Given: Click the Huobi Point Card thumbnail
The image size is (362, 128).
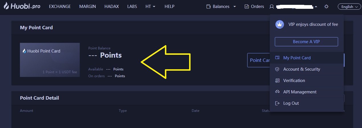Looking at the screenshot, I should pos(50,60).
